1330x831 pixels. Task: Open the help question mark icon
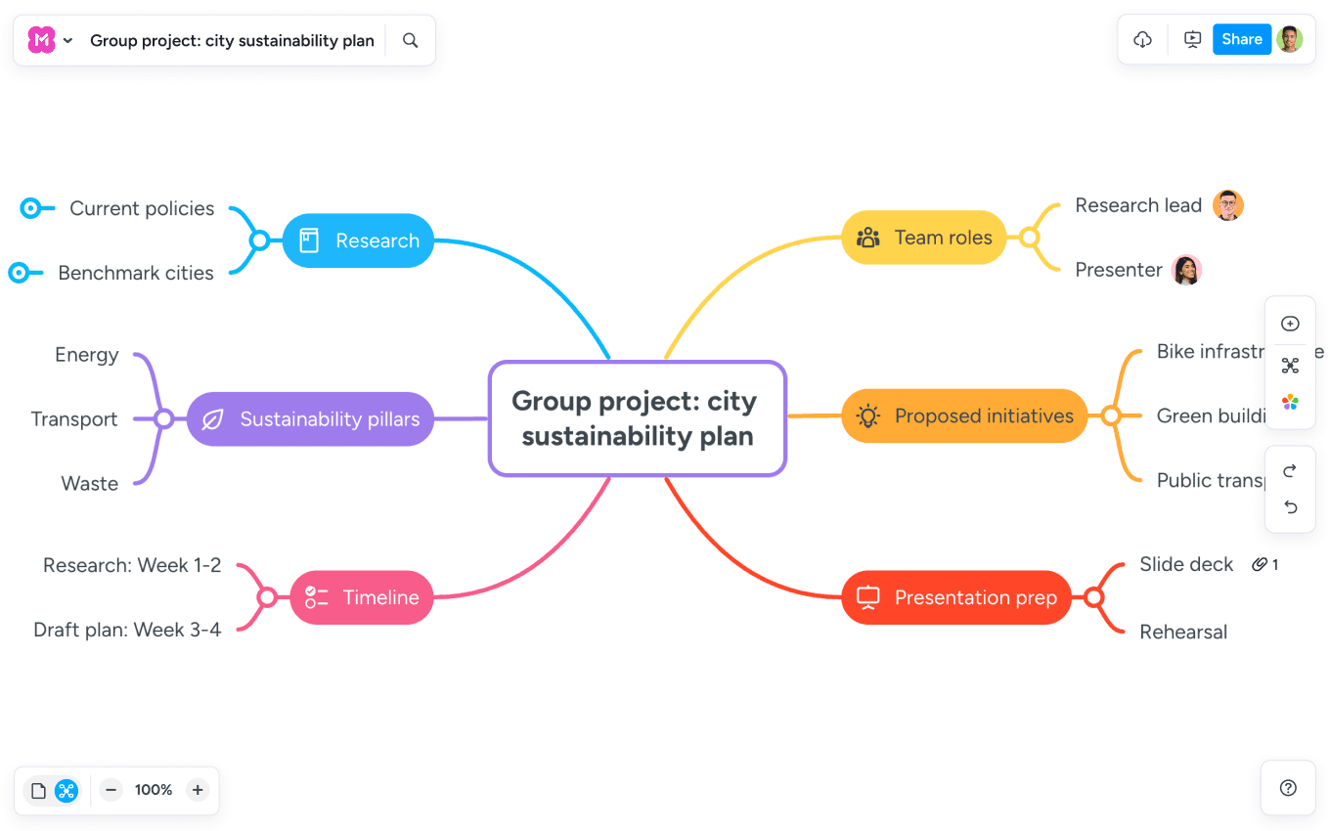coord(1288,788)
